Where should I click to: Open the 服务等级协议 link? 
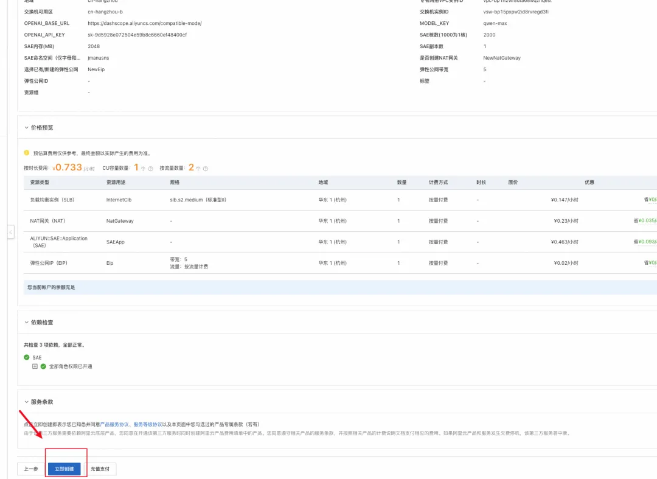coord(147,424)
